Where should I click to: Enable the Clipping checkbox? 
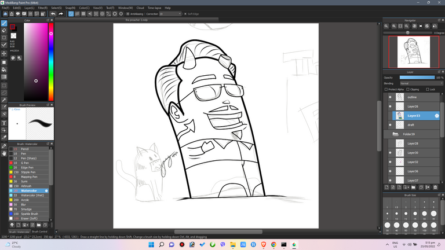[x=408, y=89]
